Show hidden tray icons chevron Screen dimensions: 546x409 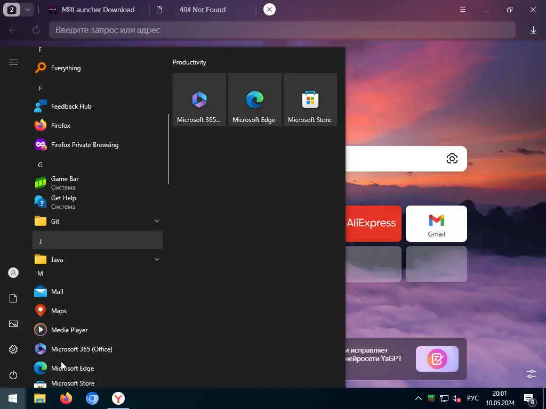419,398
